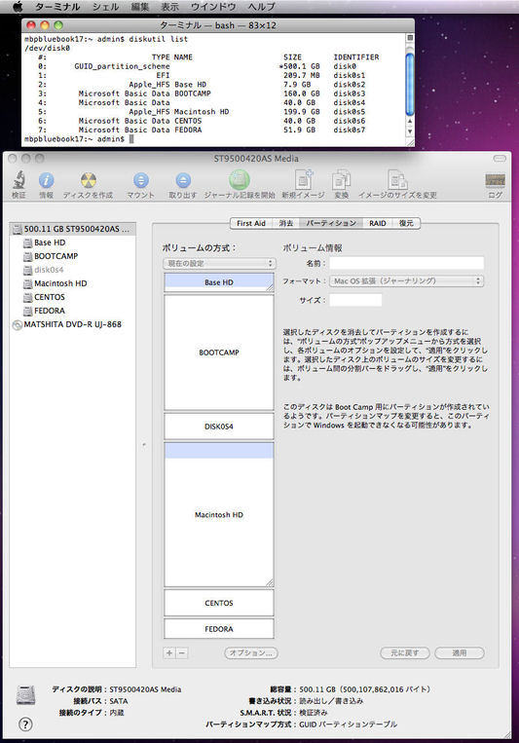
Task: Open the シェル menu
Action: 105,7
